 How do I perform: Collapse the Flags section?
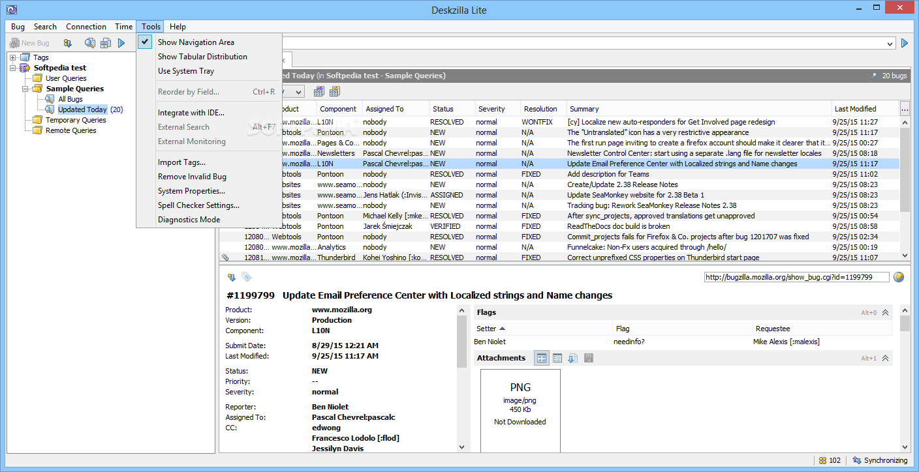click(x=886, y=313)
